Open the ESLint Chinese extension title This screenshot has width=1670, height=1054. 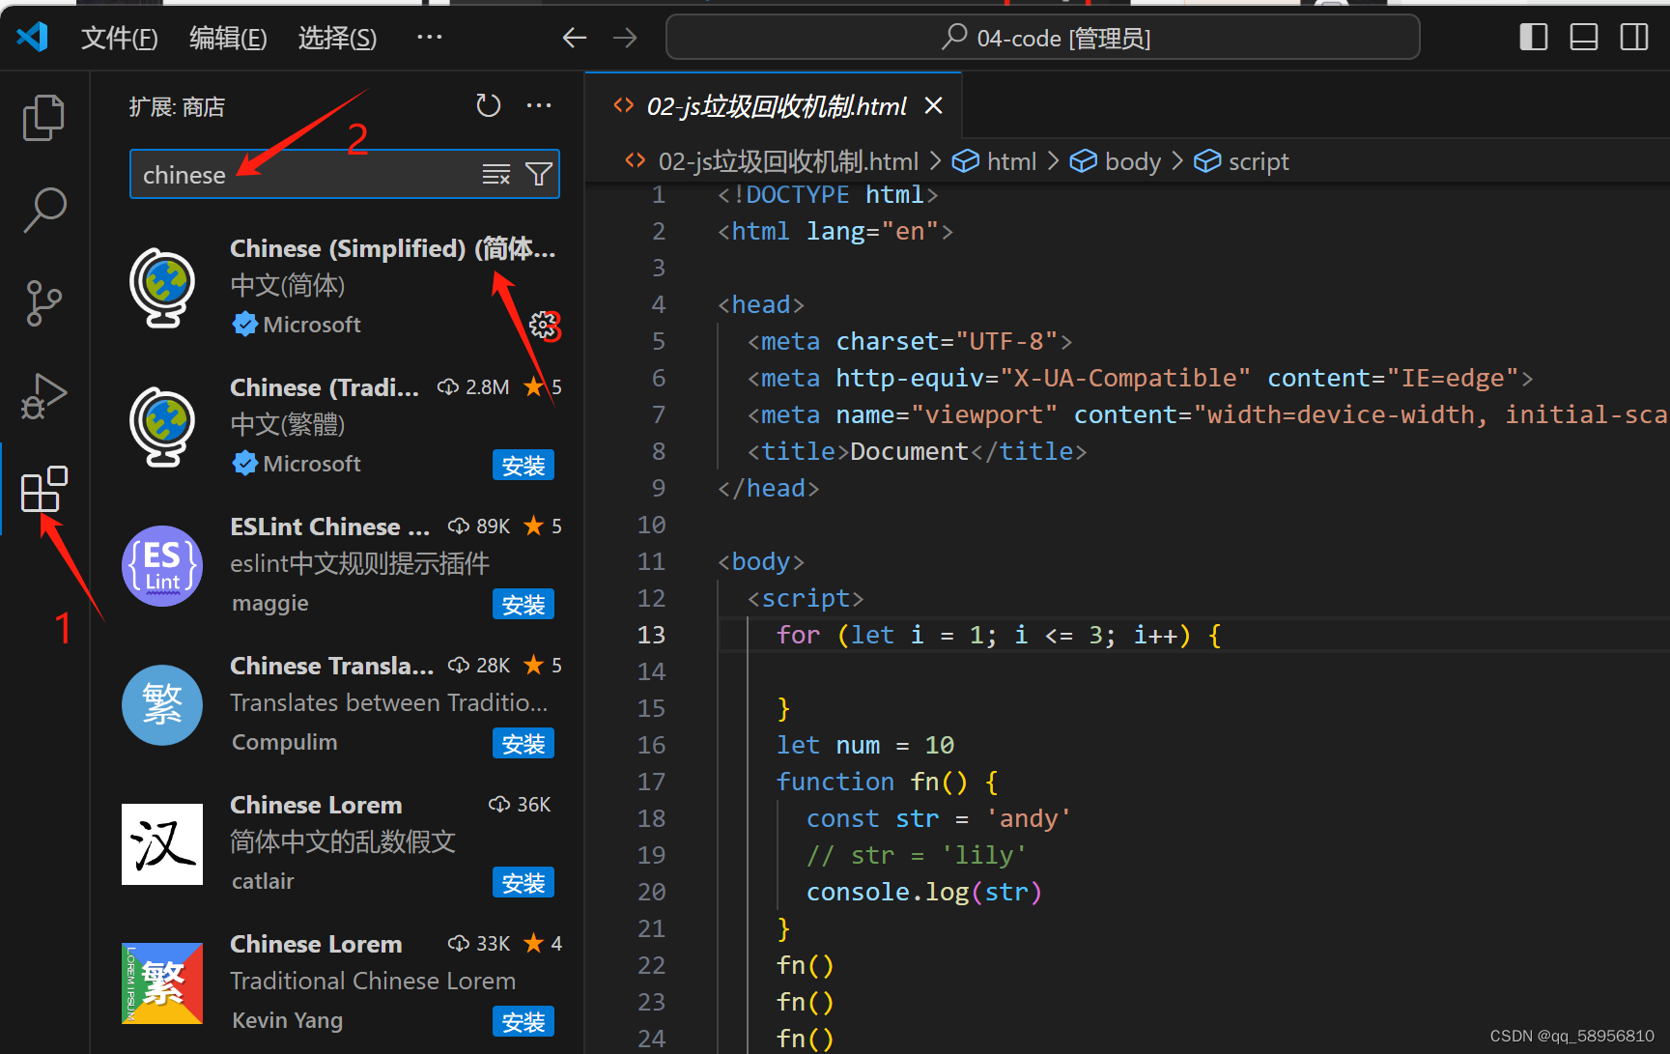point(330,527)
